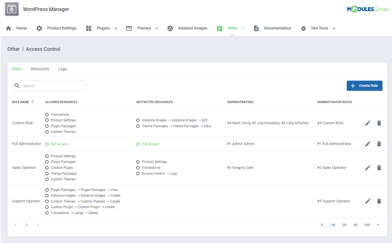Show 100 rules per page
The height and width of the screenshot is (243, 392).
coord(367,225)
